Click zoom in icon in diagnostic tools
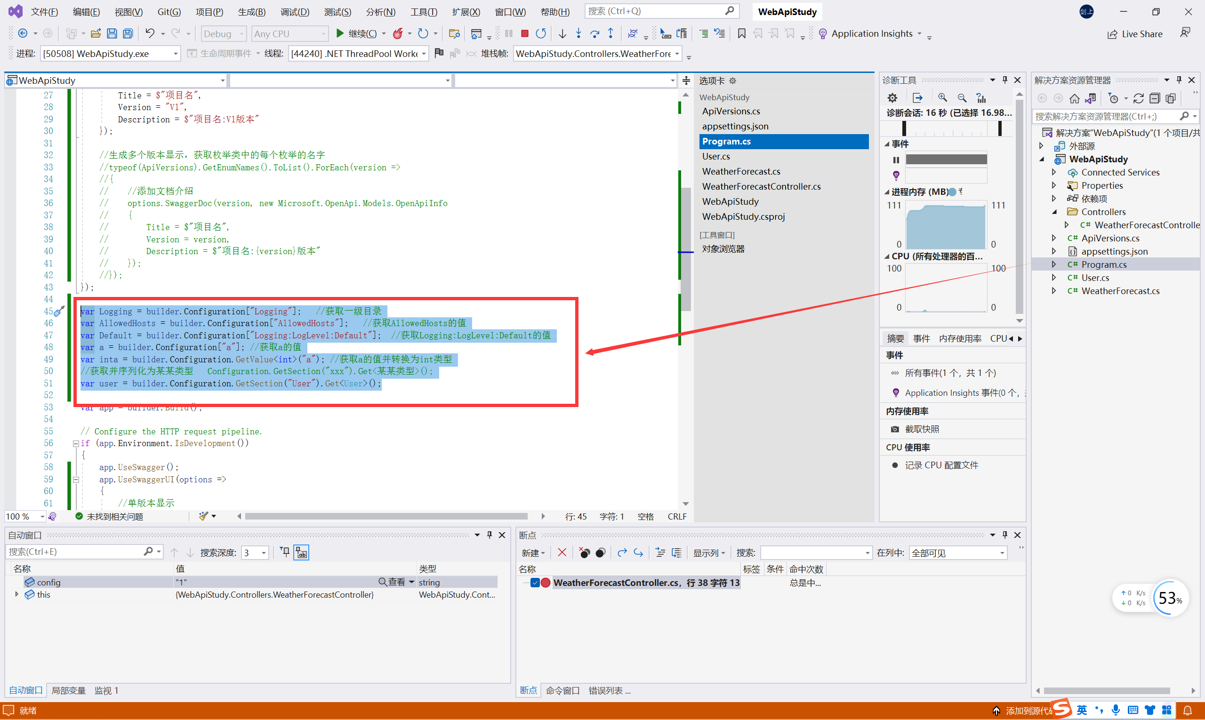Viewport: 1205px width, 720px height. (942, 98)
